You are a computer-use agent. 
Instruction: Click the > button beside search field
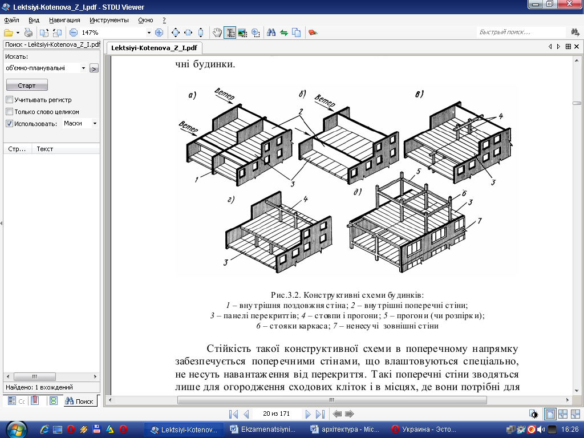click(94, 68)
